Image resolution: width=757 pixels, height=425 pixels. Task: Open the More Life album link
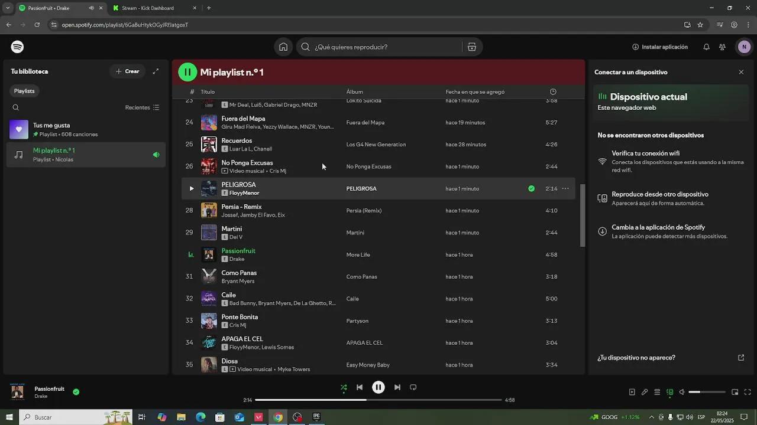tap(358, 255)
